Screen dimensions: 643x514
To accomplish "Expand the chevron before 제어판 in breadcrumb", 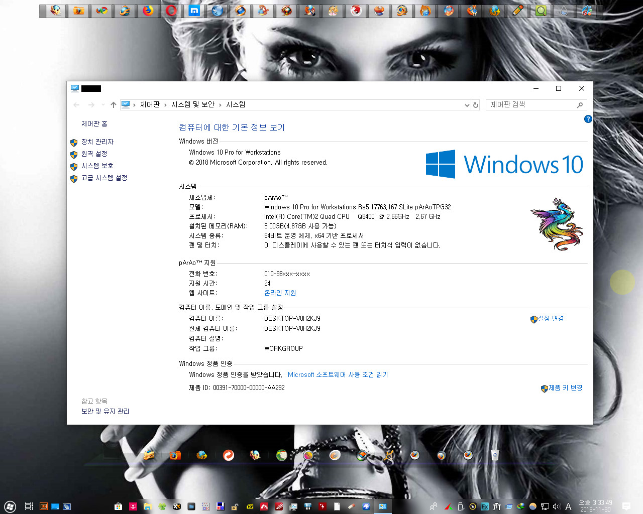I will [134, 105].
